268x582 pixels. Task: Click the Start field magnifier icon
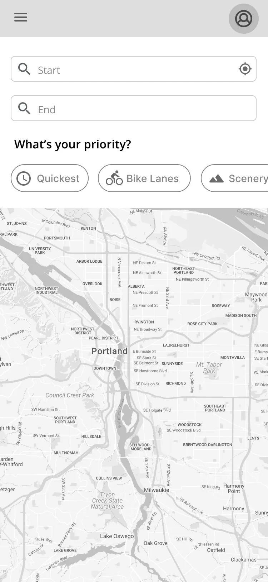24,69
